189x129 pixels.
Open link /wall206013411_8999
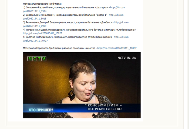[35, 26]
